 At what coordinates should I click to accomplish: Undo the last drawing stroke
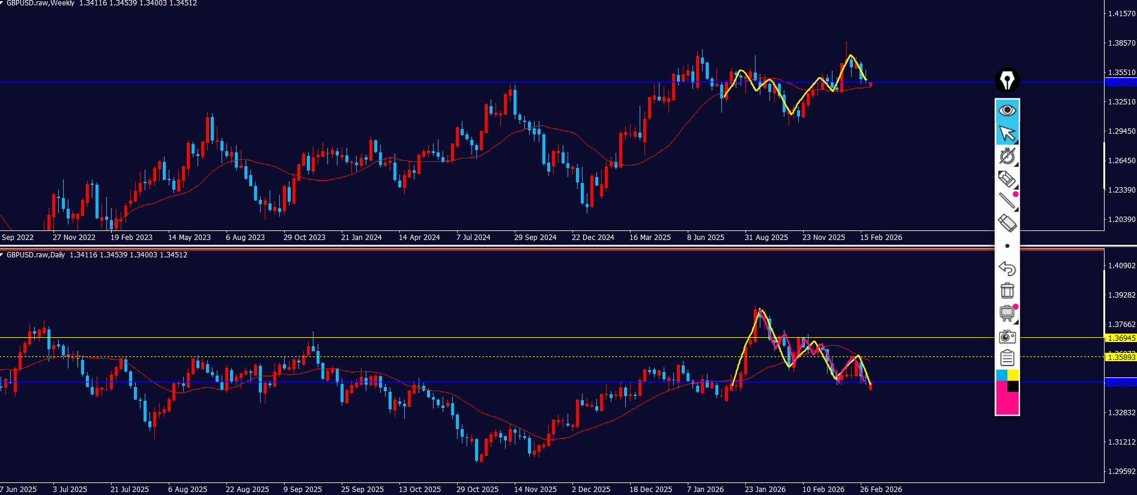tap(1007, 268)
